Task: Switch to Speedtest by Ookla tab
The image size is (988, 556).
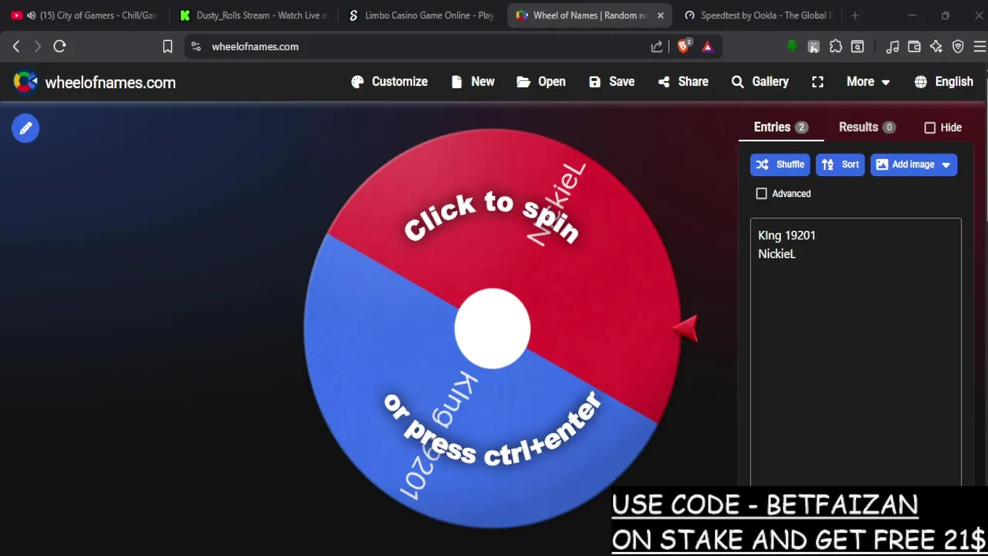Action: click(759, 15)
